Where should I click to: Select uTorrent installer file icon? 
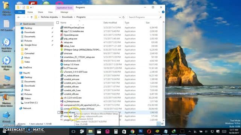coord(62,72)
